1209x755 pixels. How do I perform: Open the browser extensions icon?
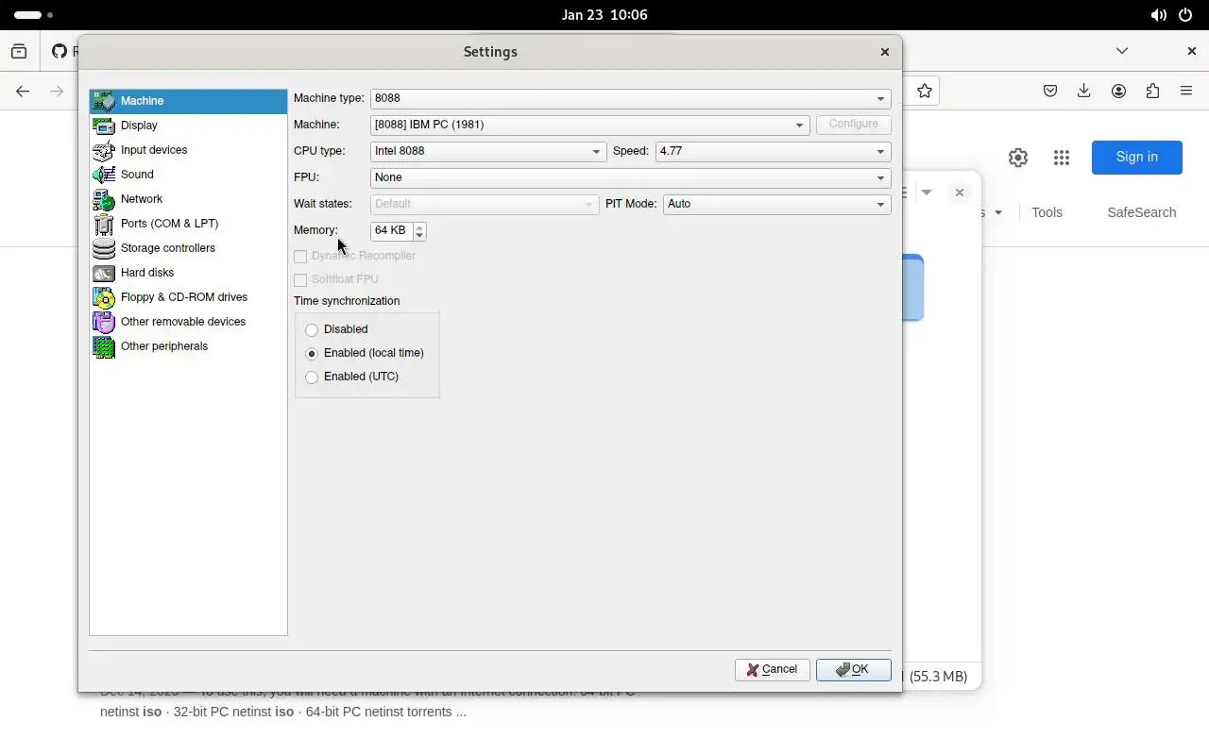(x=1152, y=91)
